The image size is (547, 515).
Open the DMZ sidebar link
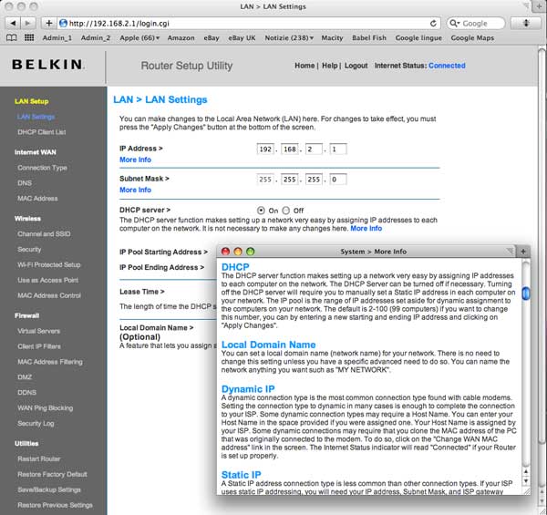(25, 377)
